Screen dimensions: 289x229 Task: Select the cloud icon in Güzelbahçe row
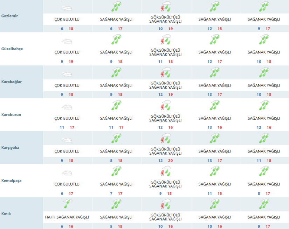[x=67, y=40]
